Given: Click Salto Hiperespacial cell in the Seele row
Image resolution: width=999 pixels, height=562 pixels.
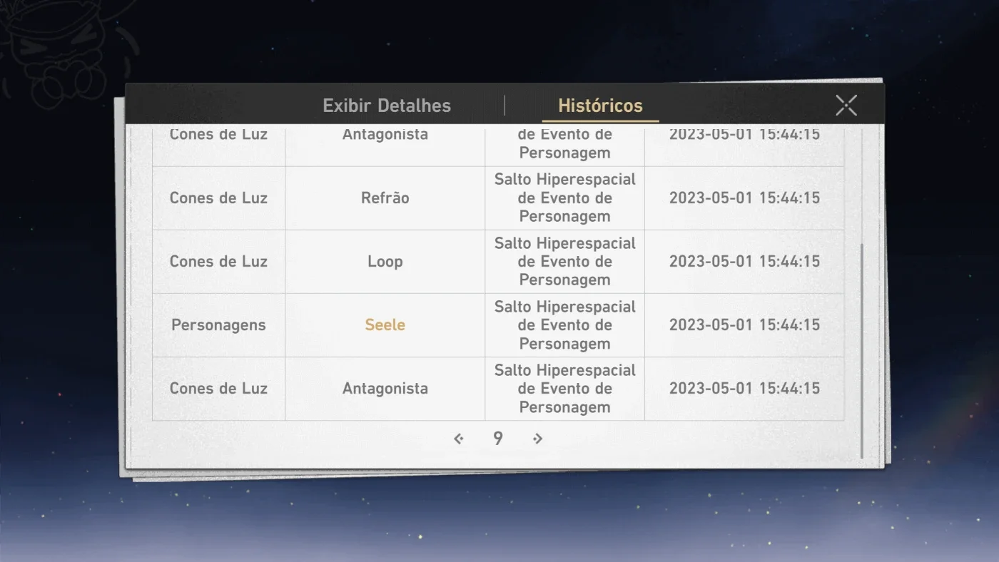Looking at the screenshot, I should (565, 325).
